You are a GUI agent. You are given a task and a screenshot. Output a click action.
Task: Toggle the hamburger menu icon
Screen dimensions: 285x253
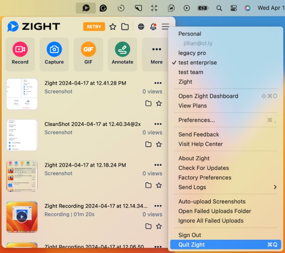click(x=165, y=27)
